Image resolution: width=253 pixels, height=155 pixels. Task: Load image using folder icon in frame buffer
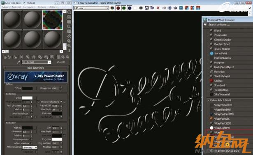point(152,8)
